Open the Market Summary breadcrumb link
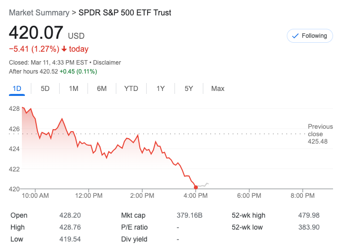 pos(39,12)
